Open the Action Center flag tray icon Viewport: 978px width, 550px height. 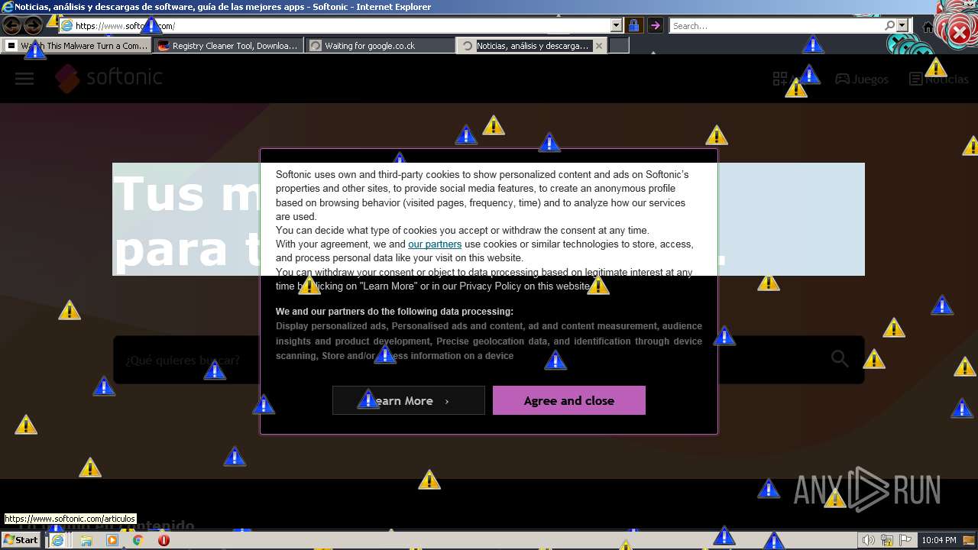click(904, 540)
